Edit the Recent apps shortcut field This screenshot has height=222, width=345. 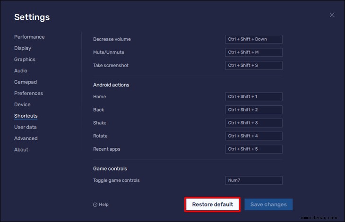coord(254,149)
